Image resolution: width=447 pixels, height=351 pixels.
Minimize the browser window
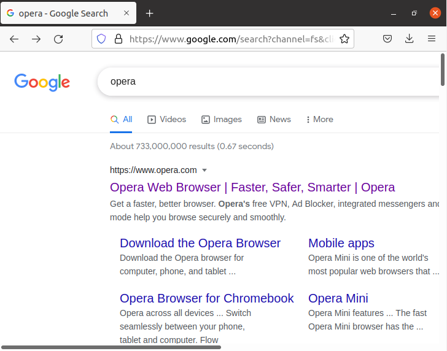coord(394,13)
